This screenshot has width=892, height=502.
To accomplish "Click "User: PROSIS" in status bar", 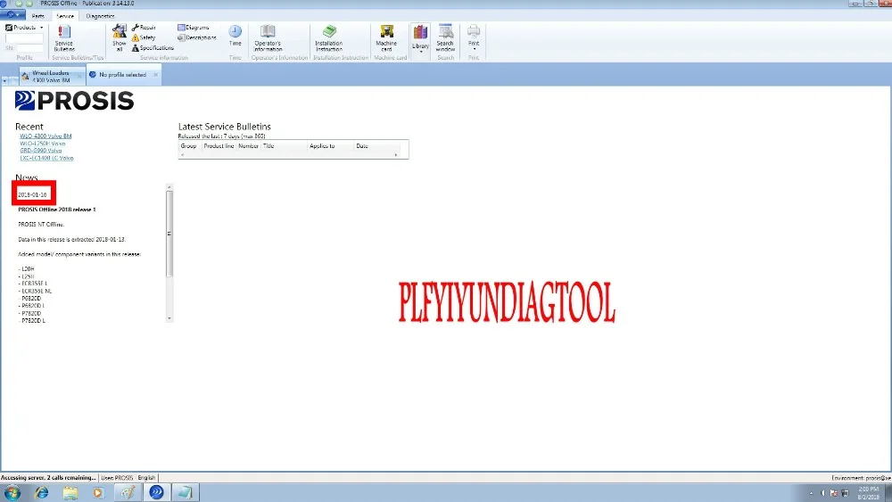I will click(x=117, y=478).
